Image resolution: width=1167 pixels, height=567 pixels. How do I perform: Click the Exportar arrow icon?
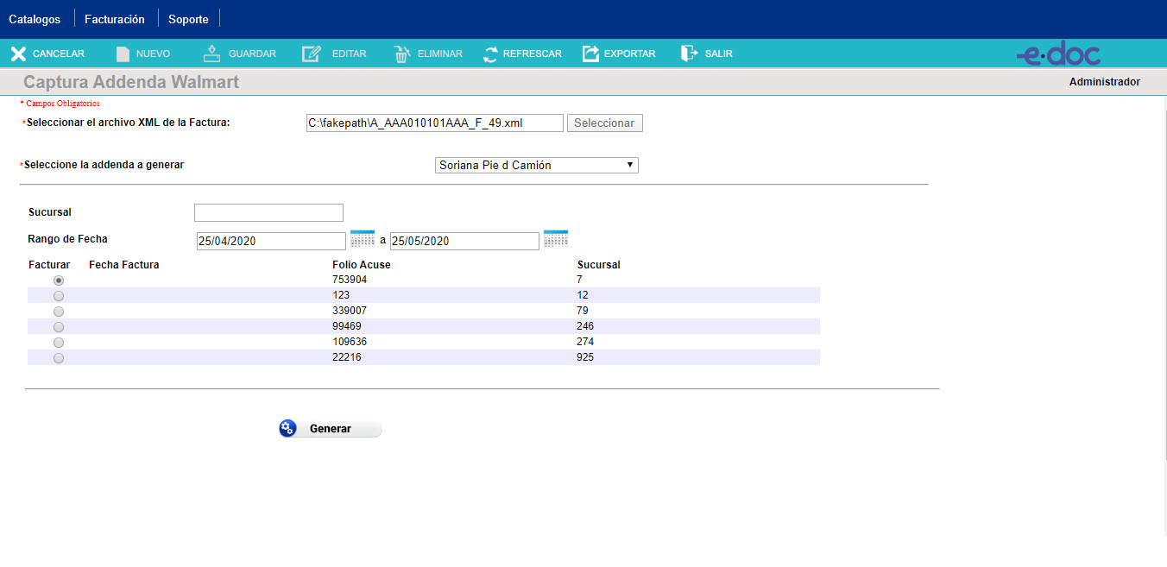click(x=590, y=54)
